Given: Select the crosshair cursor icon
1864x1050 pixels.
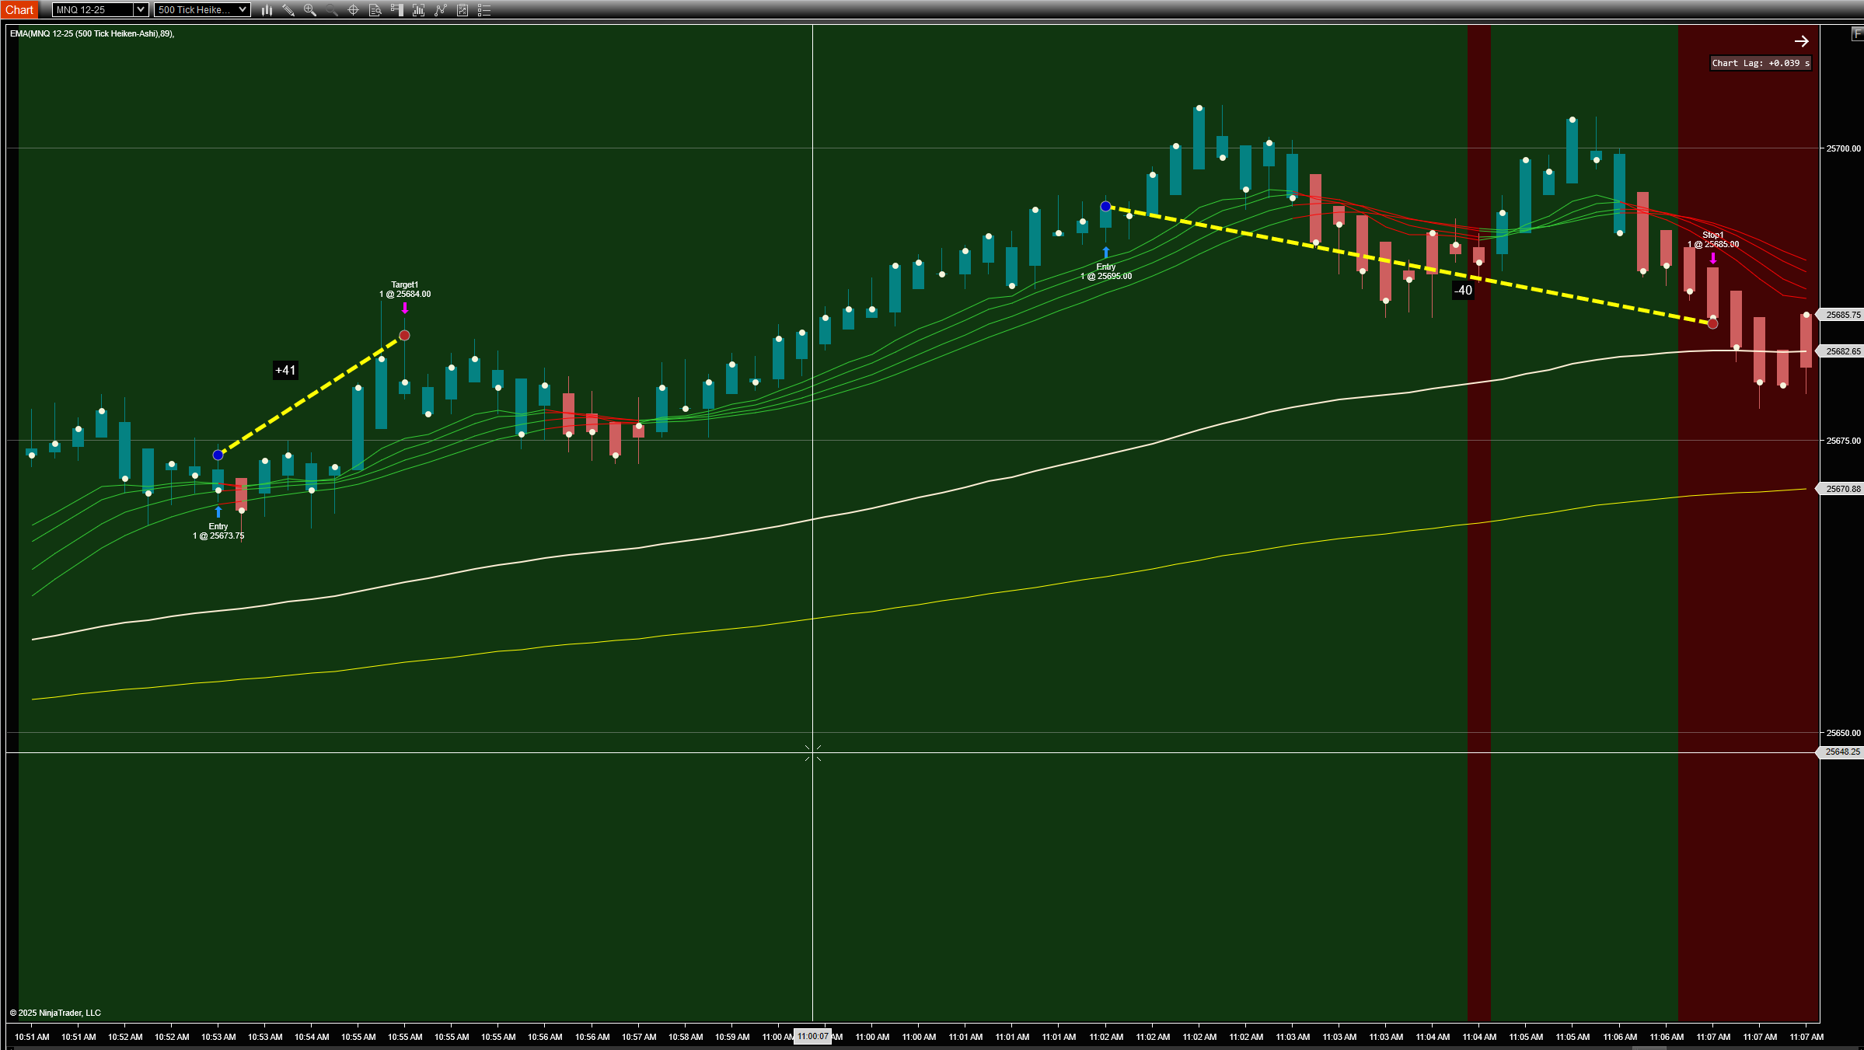Looking at the screenshot, I should 353,10.
